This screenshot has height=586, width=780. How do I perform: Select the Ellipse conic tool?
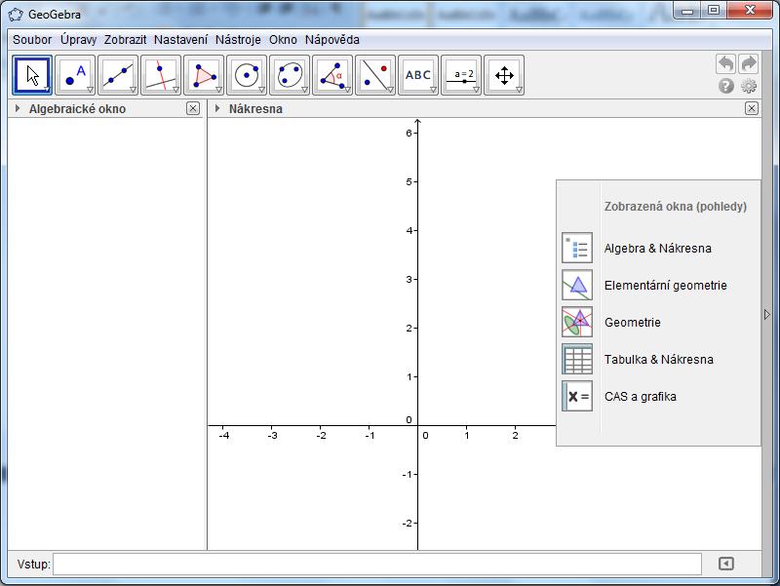pyautogui.click(x=289, y=75)
